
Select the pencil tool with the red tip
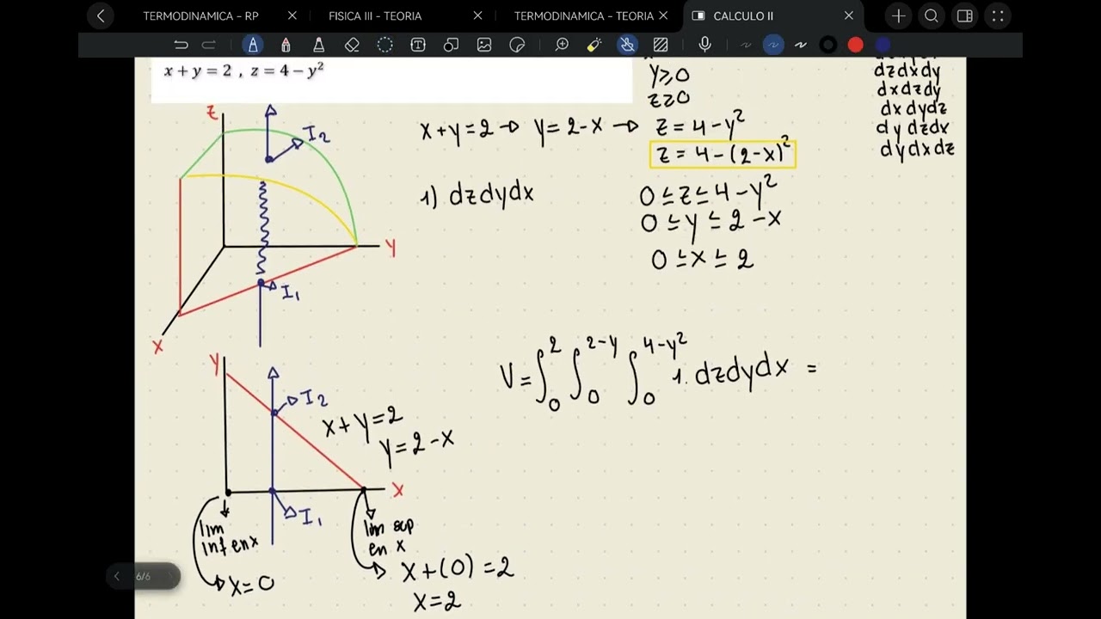coord(286,45)
